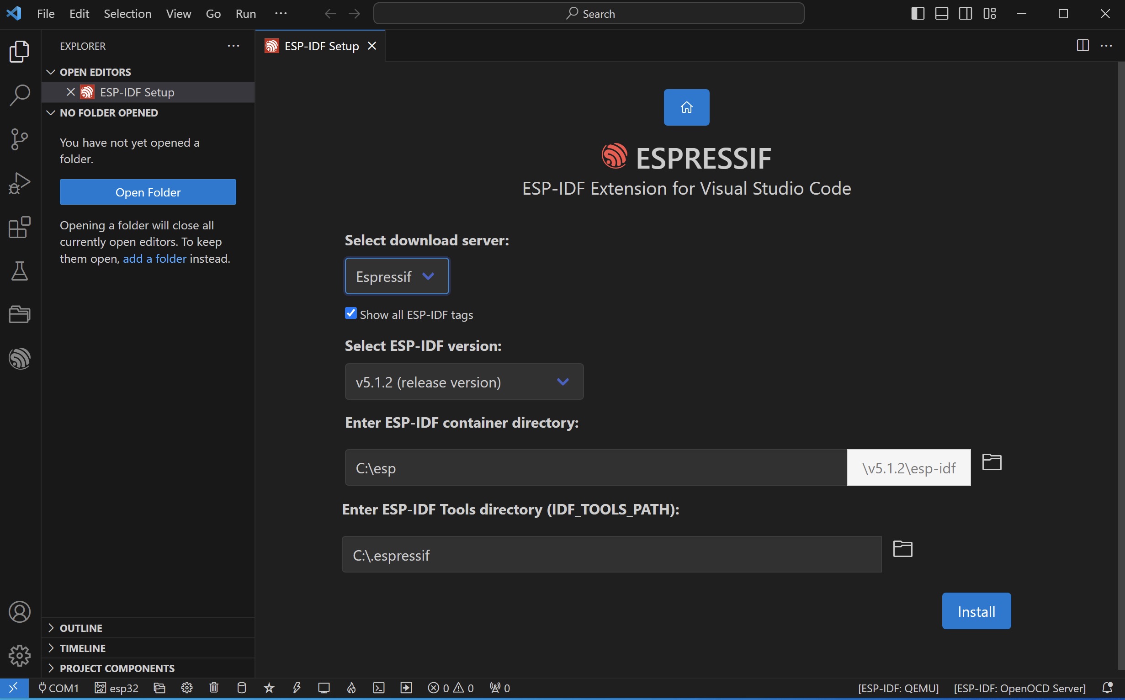Open errors and warnings problems indicator
This screenshot has width=1125, height=700.
click(451, 688)
